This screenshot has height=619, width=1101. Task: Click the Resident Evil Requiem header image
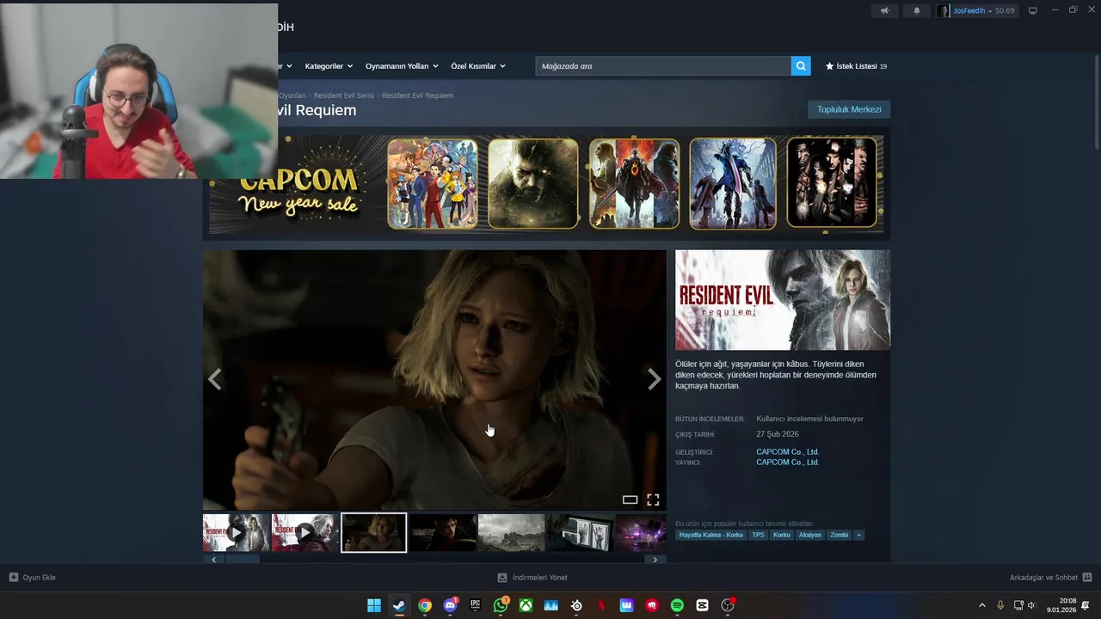(x=783, y=300)
